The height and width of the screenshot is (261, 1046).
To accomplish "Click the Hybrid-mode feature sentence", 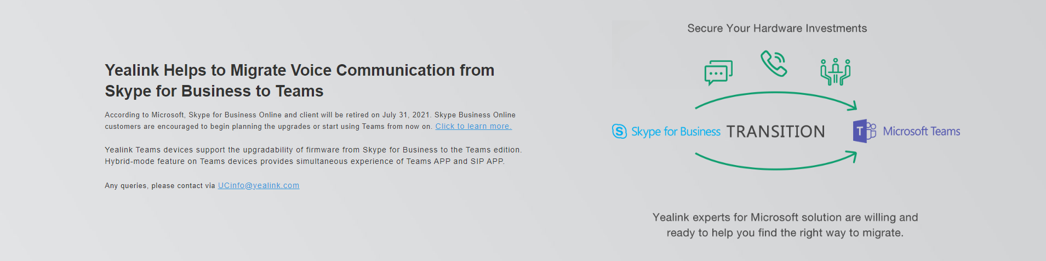I will (305, 162).
